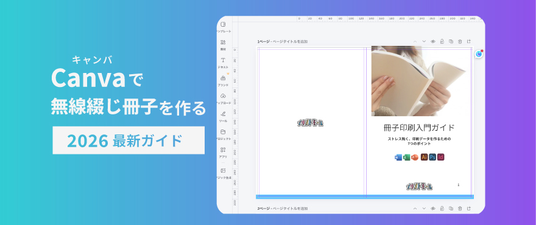This screenshot has height=225, width=536.
Task: Lock page 1 with the padlock icon
Action: (x=442, y=41)
